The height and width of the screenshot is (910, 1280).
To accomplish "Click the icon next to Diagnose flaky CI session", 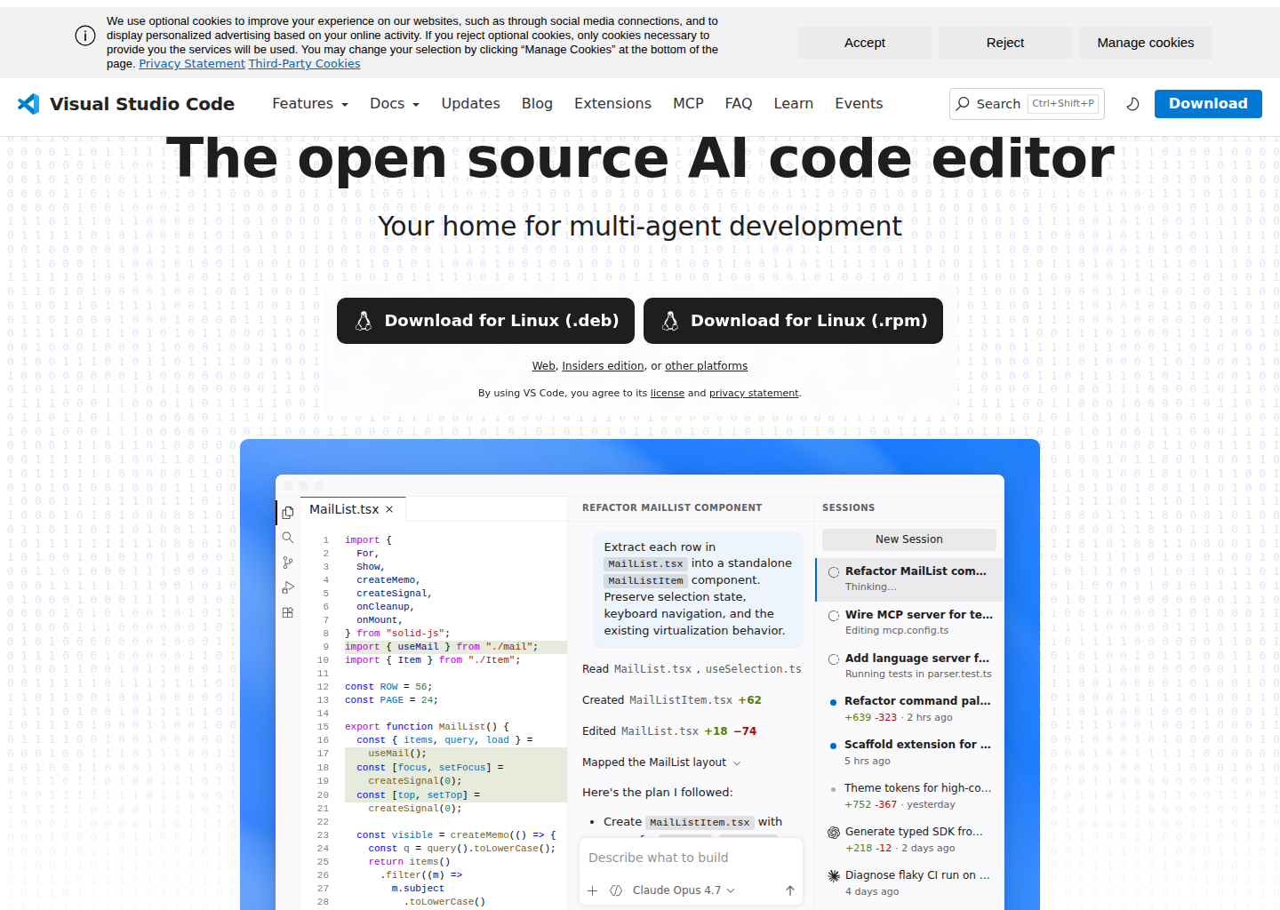I will [x=834, y=876].
